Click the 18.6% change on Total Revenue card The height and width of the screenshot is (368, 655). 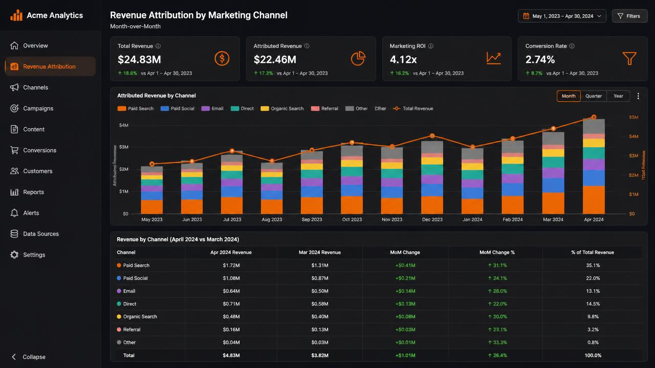tap(127, 73)
